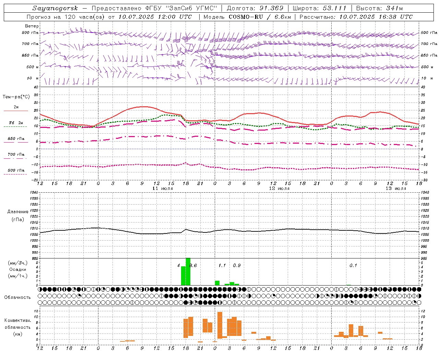
Task: Click the Долгота: 91.369 value
Action: pyautogui.click(x=255, y=8)
